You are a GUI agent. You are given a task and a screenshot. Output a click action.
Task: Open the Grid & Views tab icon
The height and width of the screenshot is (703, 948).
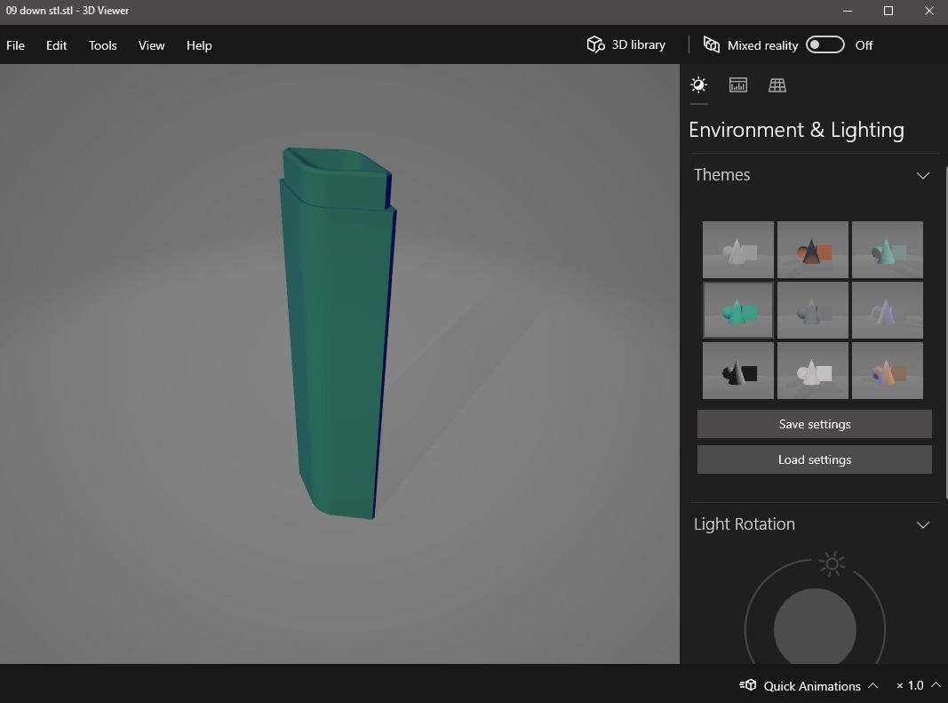pyautogui.click(x=777, y=85)
